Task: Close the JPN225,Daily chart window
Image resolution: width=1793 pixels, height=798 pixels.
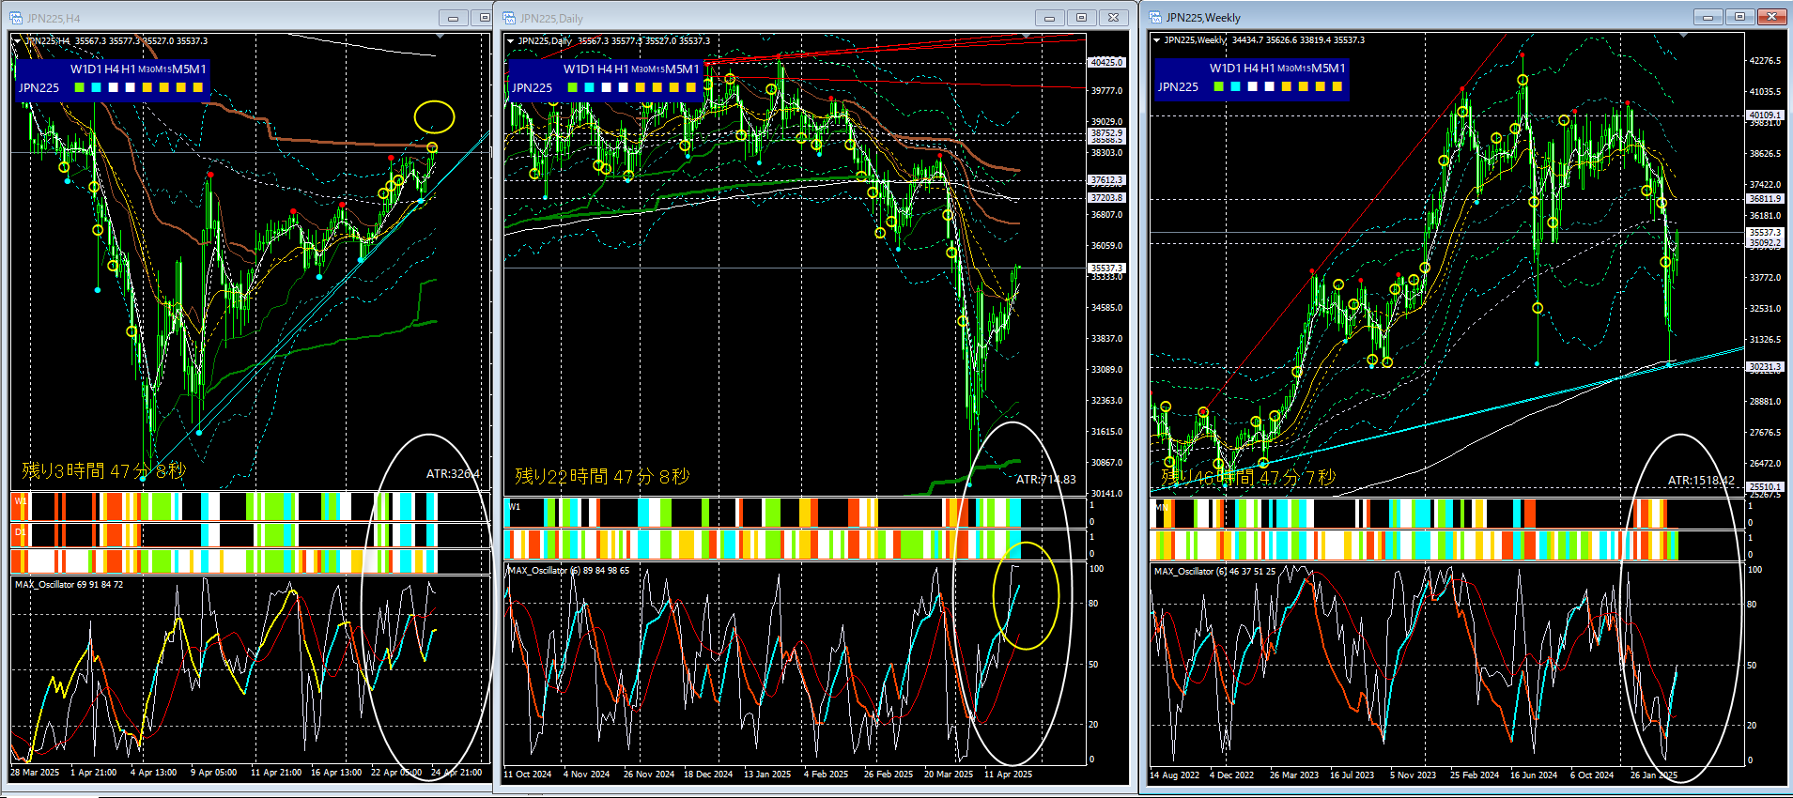Action: 1113,18
